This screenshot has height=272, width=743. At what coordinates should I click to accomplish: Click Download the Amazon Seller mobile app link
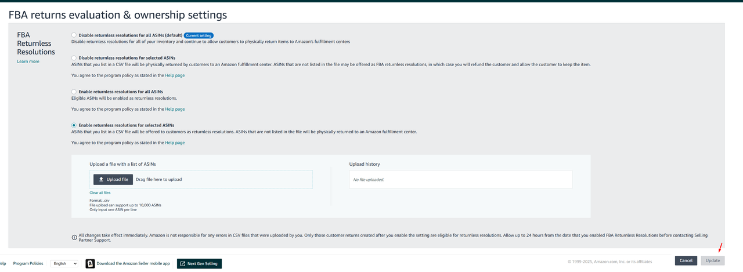pyautogui.click(x=133, y=263)
